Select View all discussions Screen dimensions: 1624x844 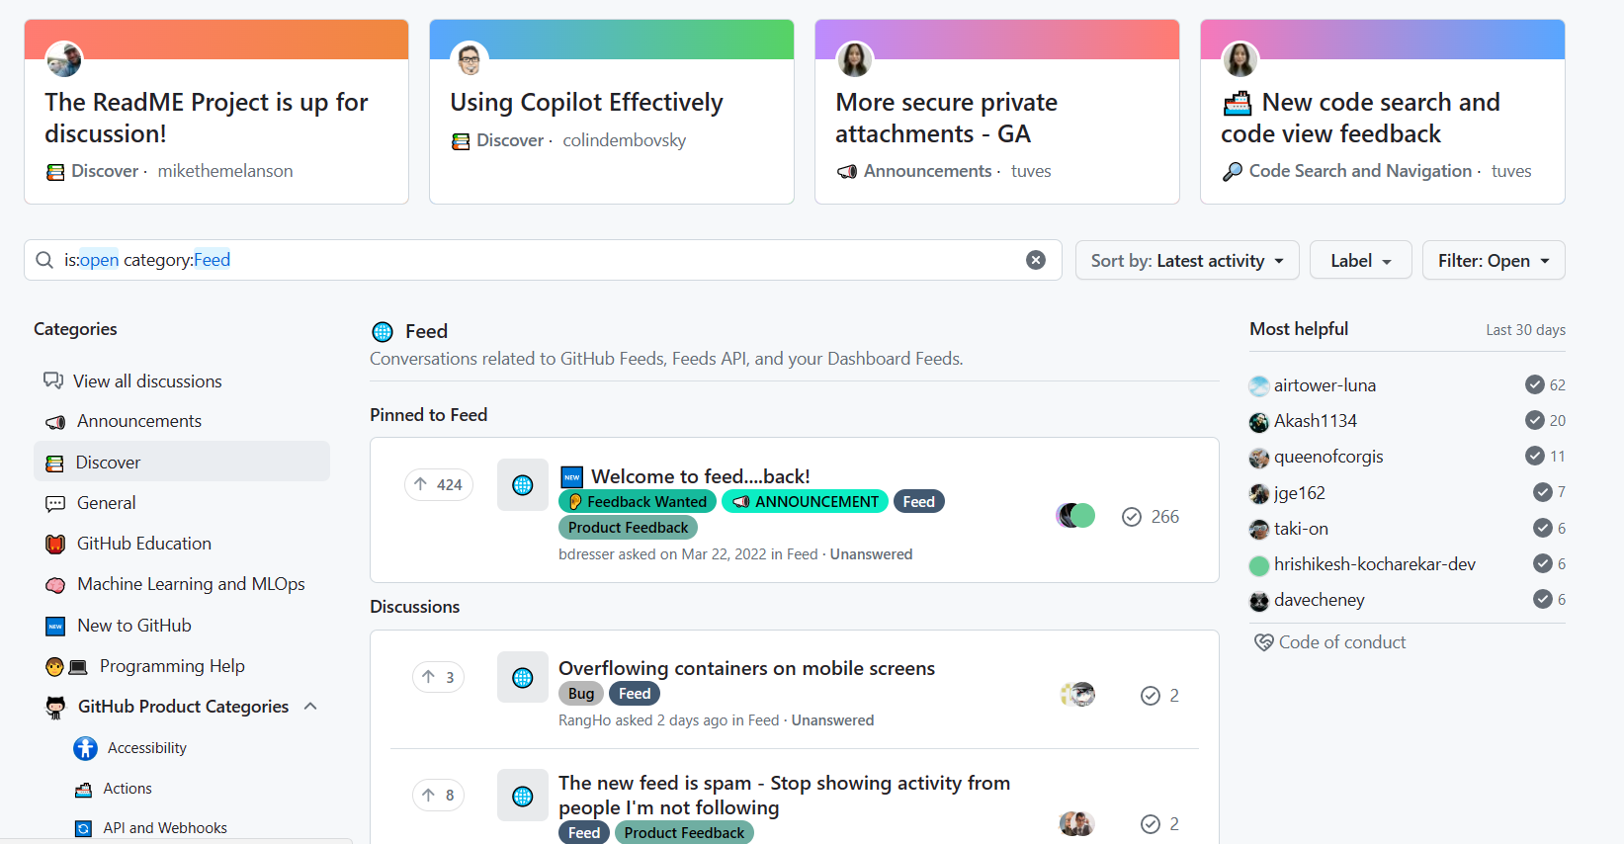147,381
